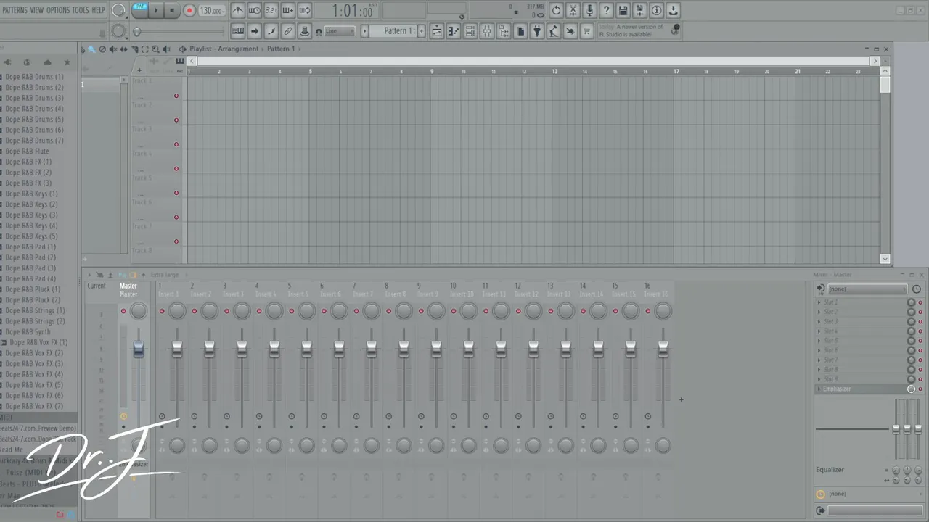Viewport: 929px width, 522px height.
Task: Toggle the link/multilink controllers icon
Action: coord(287,30)
